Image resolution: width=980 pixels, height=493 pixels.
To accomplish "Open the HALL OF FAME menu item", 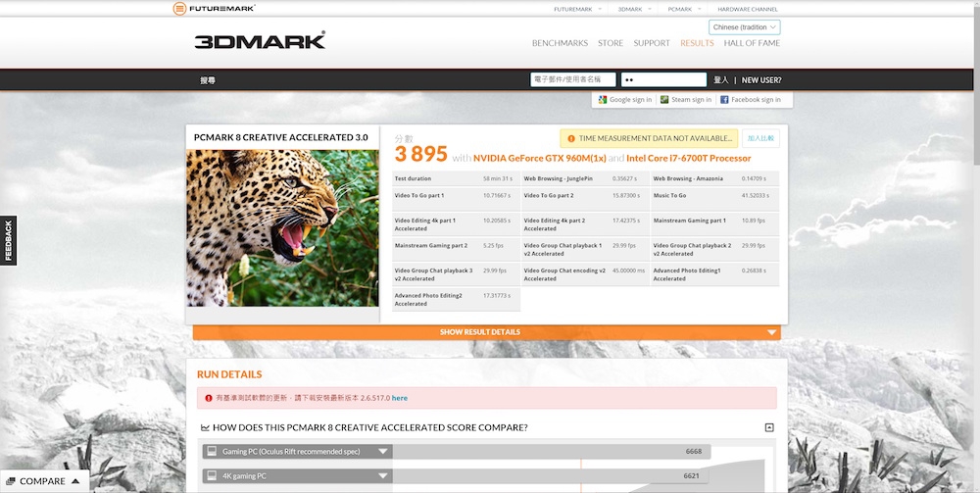I will [752, 43].
